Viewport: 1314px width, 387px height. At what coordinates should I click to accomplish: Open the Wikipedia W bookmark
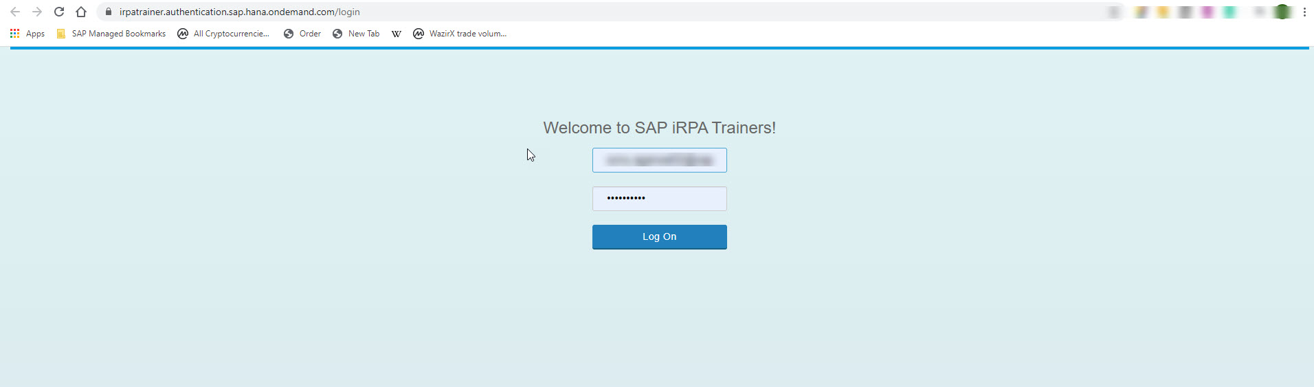click(397, 34)
